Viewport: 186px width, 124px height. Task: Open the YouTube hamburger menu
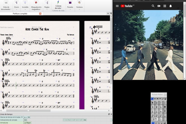pyautogui.click(x=117, y=6)
